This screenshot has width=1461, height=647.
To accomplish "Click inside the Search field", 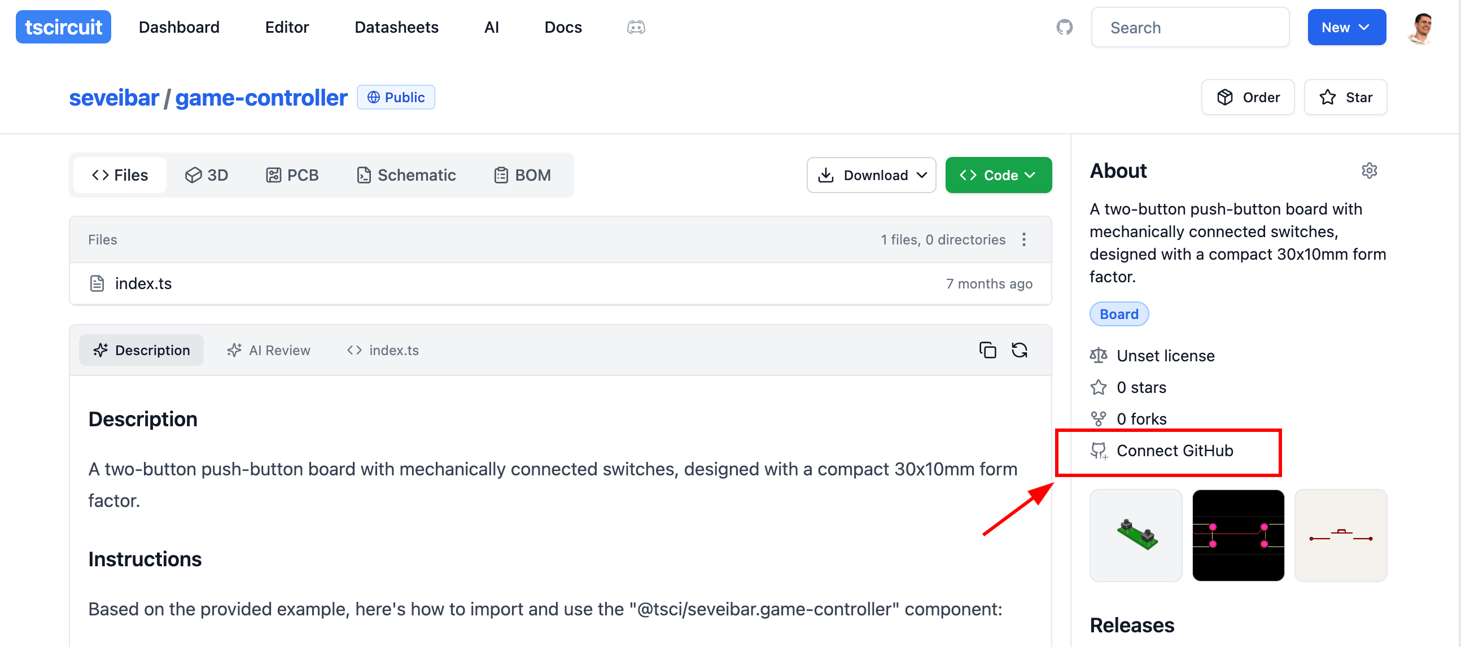I will click(x=1190, y=27).
